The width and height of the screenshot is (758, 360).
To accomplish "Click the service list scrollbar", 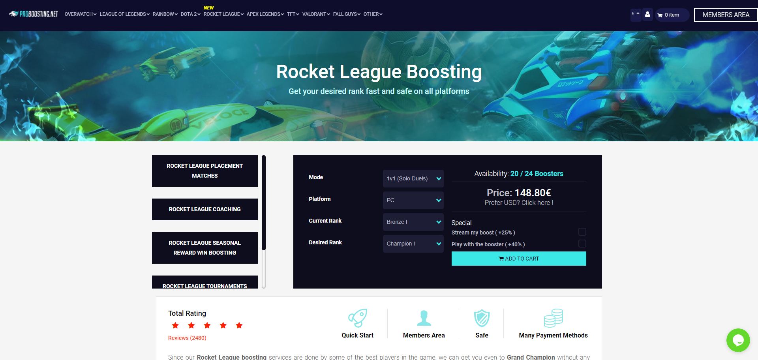I will click(x=264, y=203).
